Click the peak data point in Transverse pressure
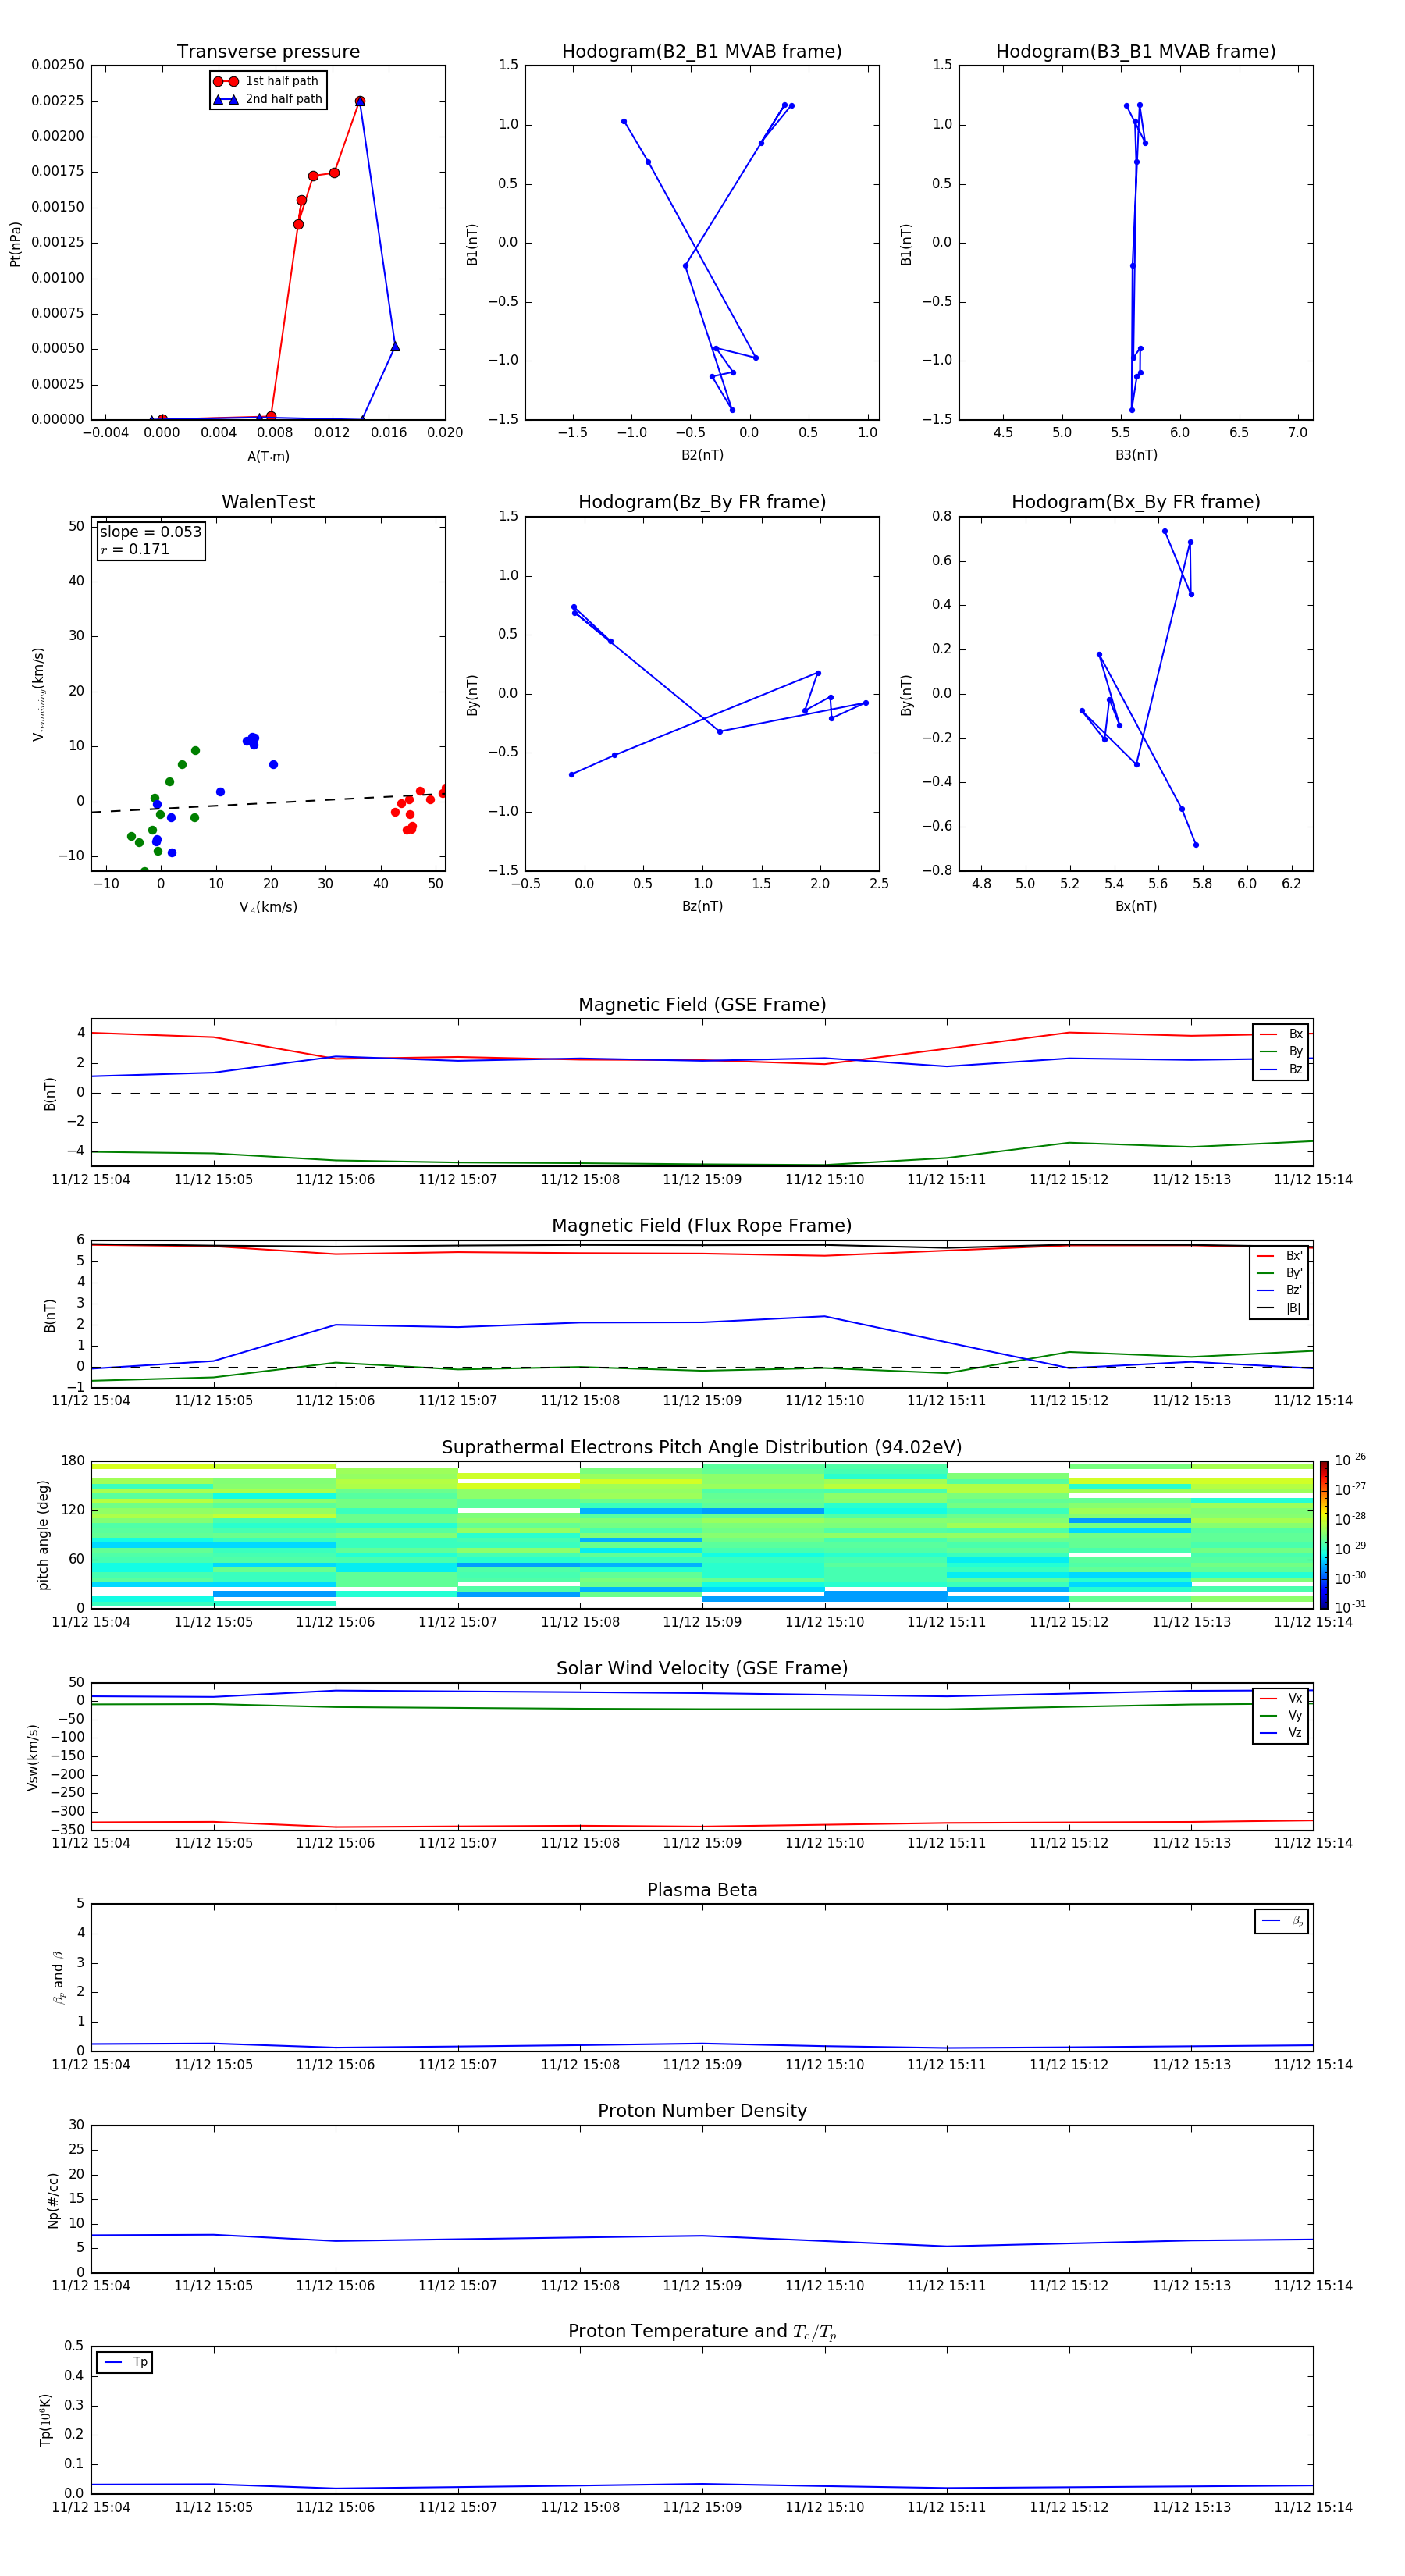 [x=360, y=101]
